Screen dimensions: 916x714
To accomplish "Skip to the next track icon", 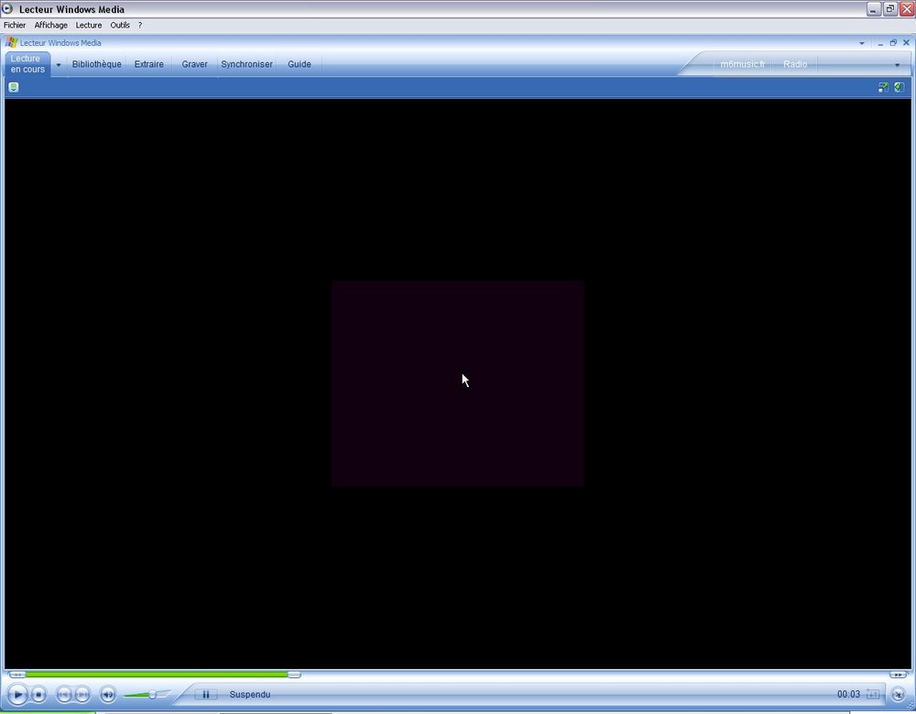I will coord(83,694).
